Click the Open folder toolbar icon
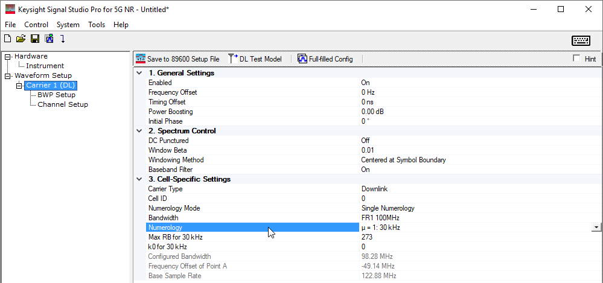The image size is (603, 283). click(x=21, y=39)
